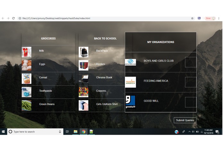
Task: Click the red Error indicator in Chrome
Action: click(x=210, y=18)
